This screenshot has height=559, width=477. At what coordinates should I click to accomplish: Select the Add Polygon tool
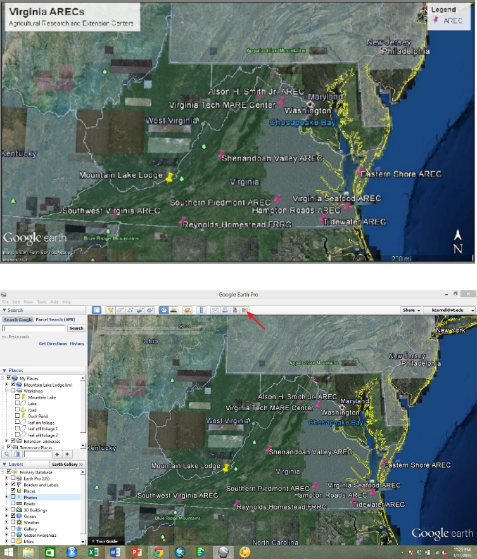coord(120,310)
